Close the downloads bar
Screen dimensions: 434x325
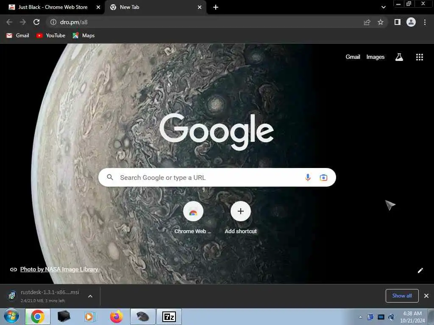click(x=426, y=296)
